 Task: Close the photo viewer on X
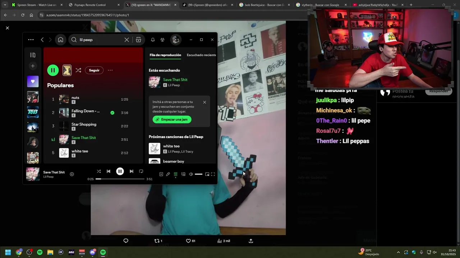tap(7, 28)
